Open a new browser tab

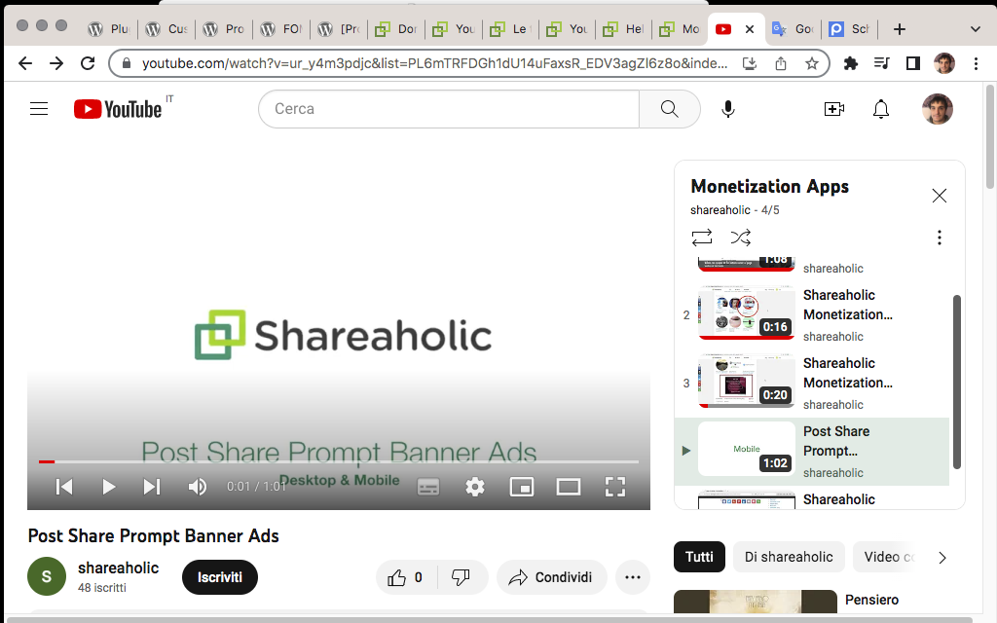coord(899,29)
